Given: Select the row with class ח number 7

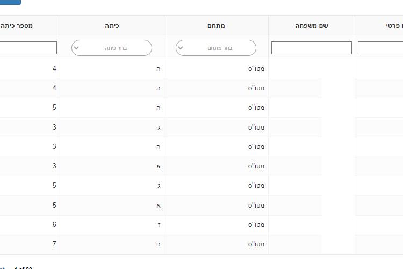Looking at the screenshot, I should [x=201, y=244].
